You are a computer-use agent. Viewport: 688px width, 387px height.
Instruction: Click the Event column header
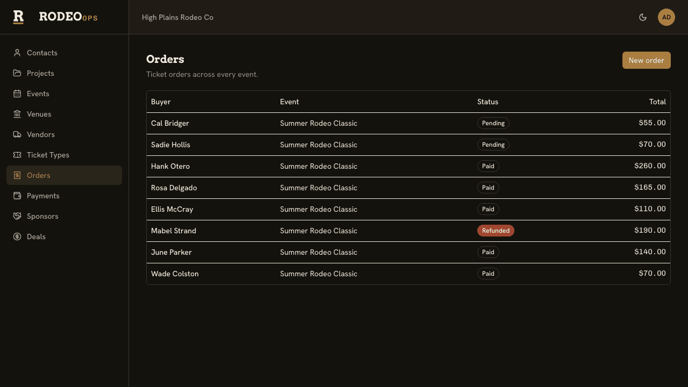click(289, 102)
